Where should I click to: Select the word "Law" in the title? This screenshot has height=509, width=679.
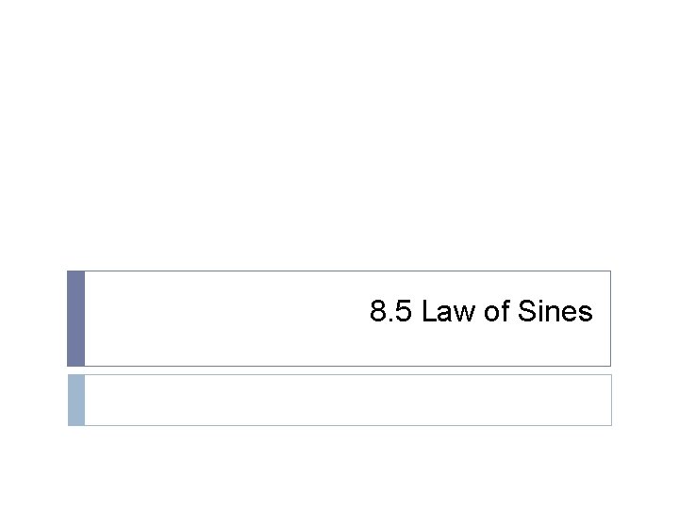[x=449, y=312]
